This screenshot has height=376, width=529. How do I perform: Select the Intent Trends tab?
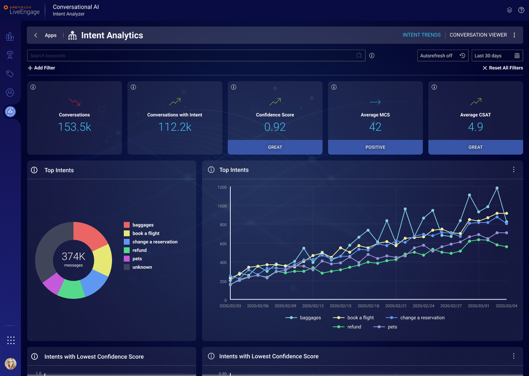tap(422, 34)
